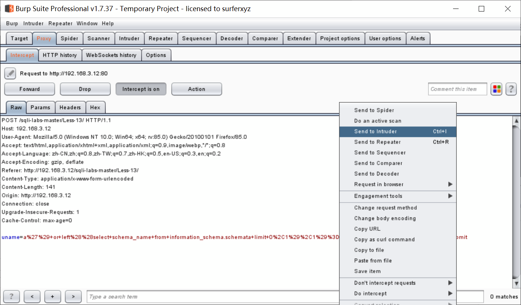
Task: Choose Send to Comparer
Action: tap(398, 163)
